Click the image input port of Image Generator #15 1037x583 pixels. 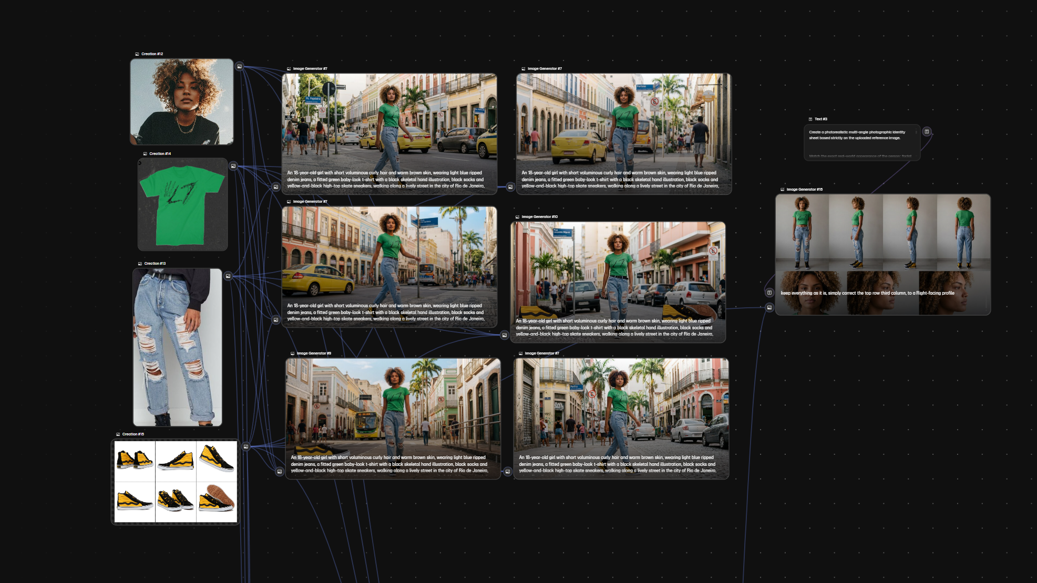pos(769,307)
